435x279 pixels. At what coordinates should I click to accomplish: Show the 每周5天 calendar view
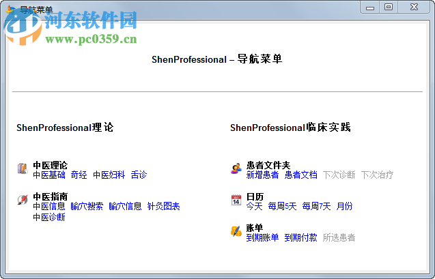(x=282, y=206)
